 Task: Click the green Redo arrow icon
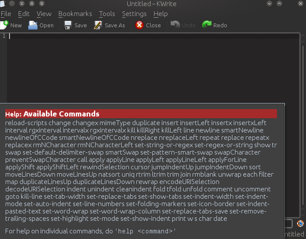click(x=207, y=25)
